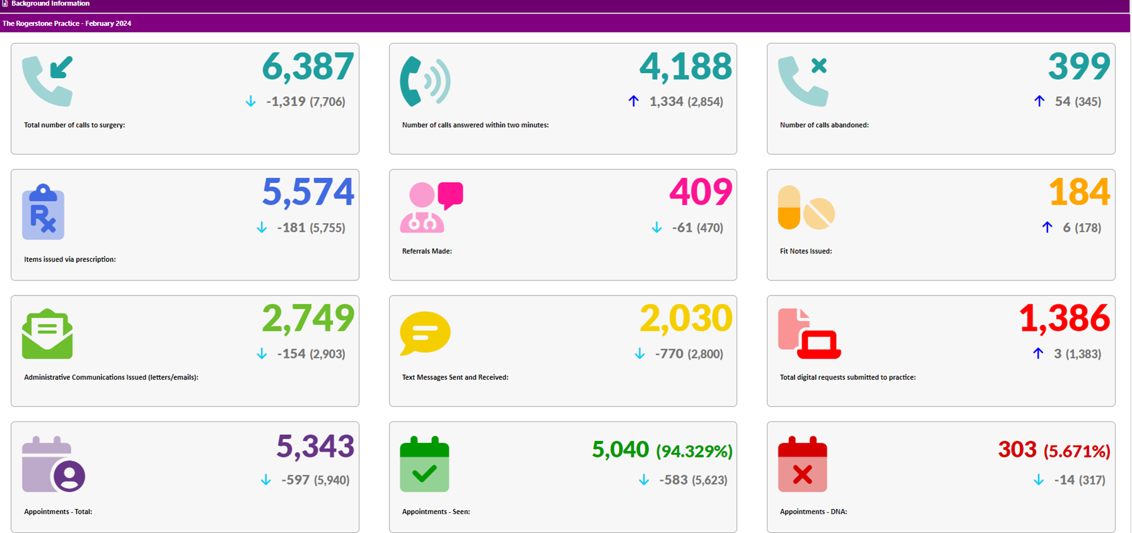
Task: Click 'Number of calls answered within two minutes' label
Action: click(476, 125)
